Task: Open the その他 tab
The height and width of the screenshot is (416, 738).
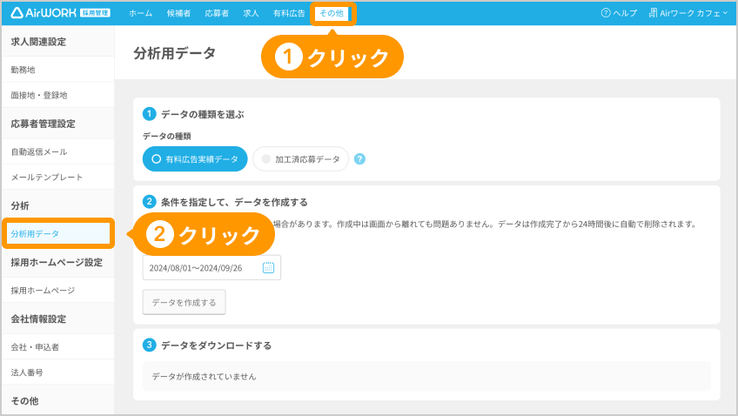Action: click(x=332, y=13)
